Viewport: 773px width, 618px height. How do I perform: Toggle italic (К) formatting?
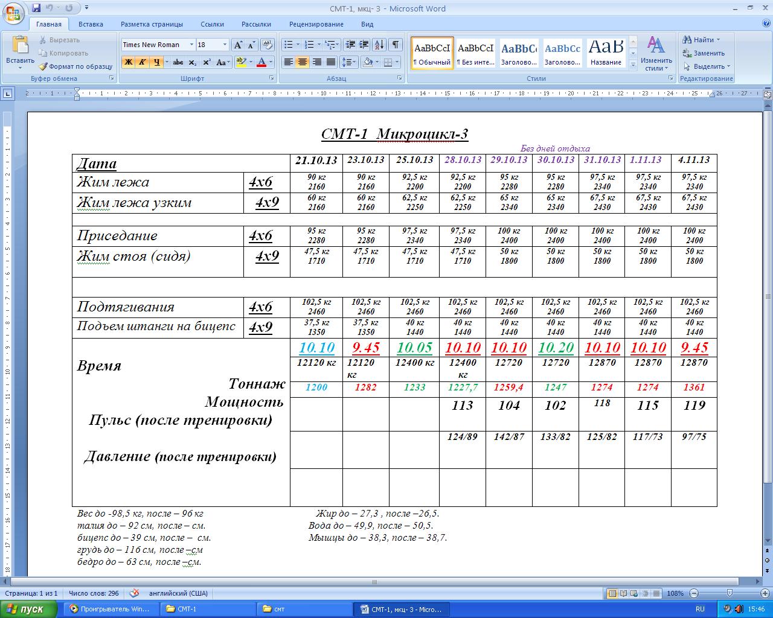point(143,62)
